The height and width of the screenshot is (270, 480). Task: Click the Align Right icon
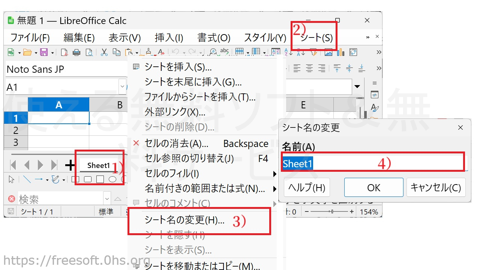pos(321,68)
